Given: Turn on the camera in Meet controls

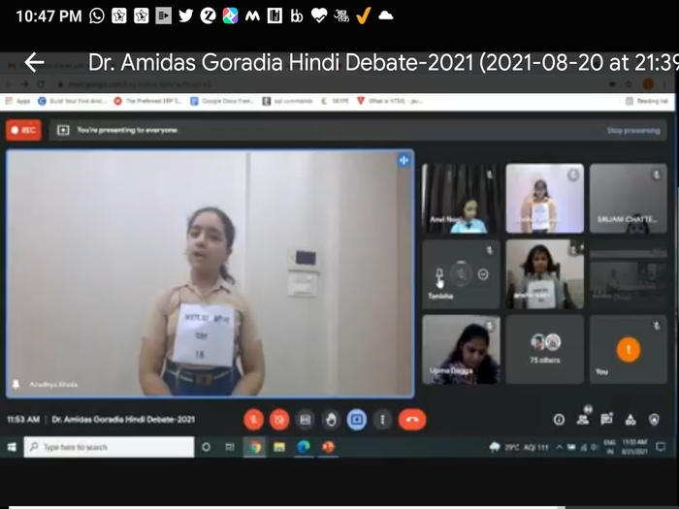Looking at the screenshot, I should pos(279,420).
